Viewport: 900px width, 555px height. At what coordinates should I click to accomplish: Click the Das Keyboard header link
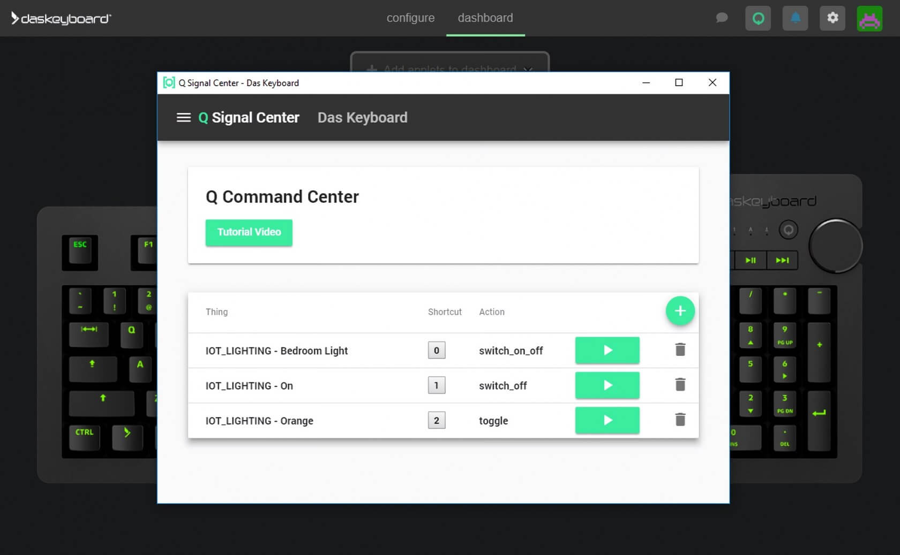click(x=363, y=118)
